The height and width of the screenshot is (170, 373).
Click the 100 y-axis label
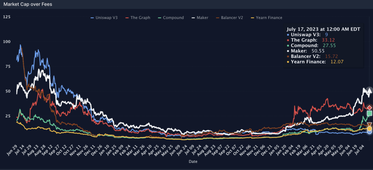pyautogui.click(x=7, y=42)
